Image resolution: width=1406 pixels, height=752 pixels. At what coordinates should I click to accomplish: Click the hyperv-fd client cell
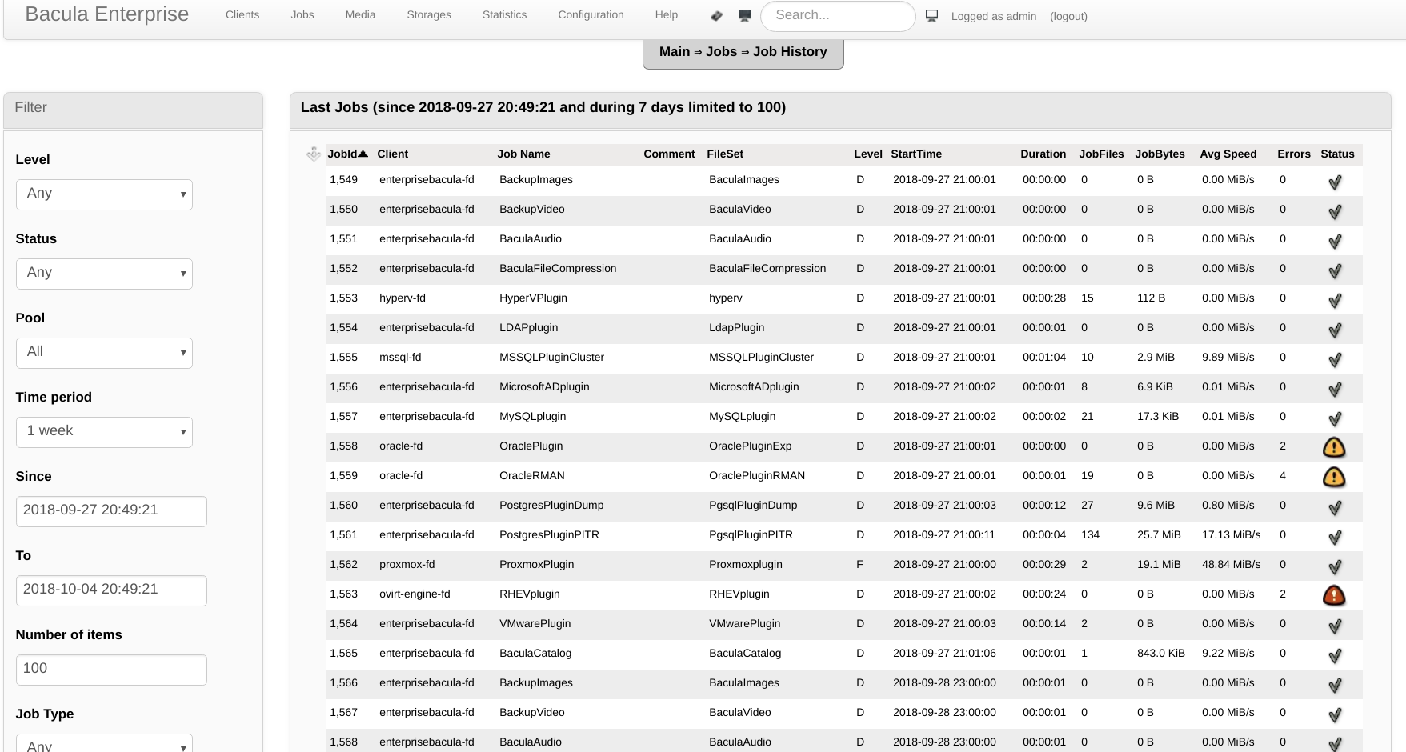pos(403,298)
